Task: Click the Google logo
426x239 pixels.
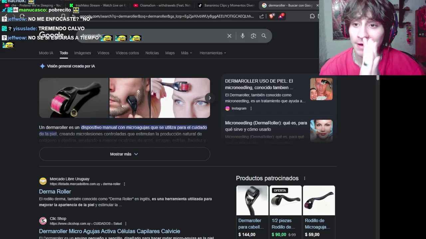Action: tap(51, 36)
